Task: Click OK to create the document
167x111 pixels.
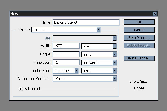Action: [139, 22]
